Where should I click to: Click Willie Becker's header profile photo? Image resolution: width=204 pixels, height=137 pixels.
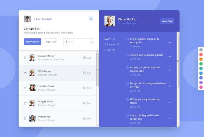[x=110, y=21]
